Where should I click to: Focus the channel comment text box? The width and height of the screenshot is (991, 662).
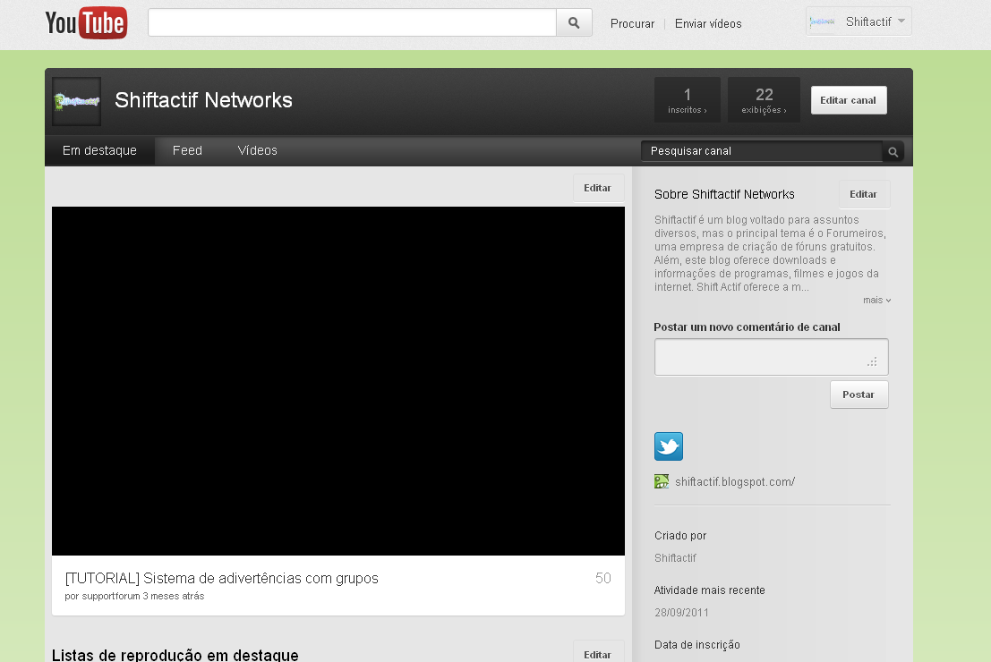(771, 357)
